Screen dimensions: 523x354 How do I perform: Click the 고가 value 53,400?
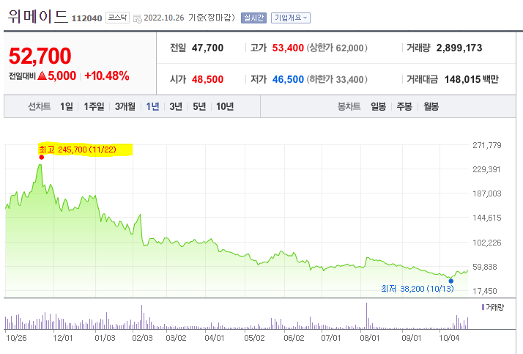(288, 48)
